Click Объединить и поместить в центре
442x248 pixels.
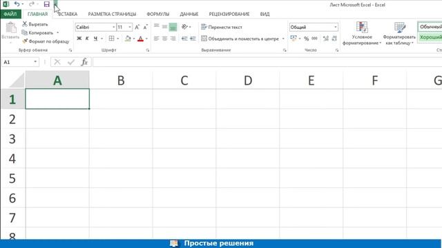click(240, 39)
